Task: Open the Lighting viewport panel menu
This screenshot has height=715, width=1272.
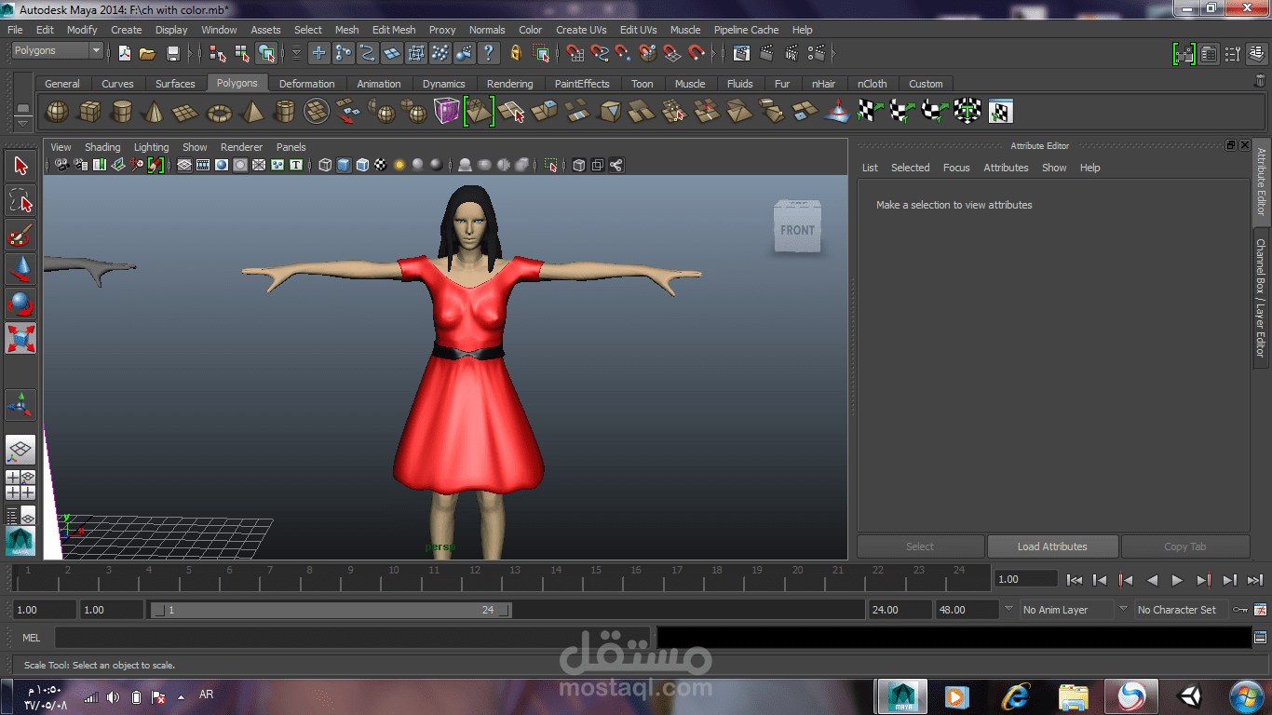Action: (x=151, y=147)
